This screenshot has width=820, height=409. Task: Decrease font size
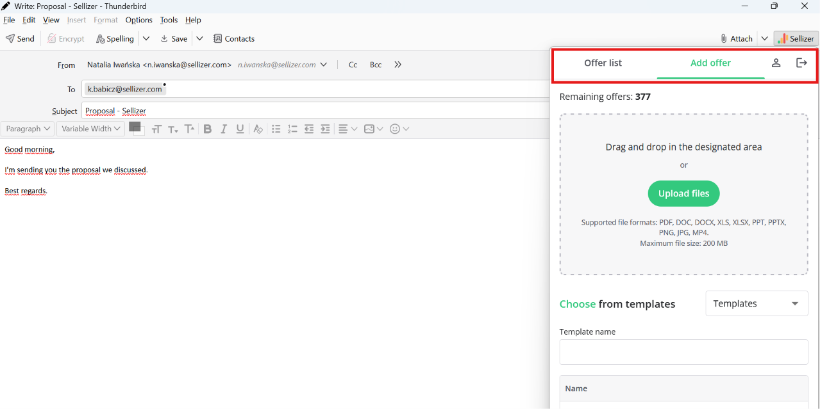coord(173,129)
